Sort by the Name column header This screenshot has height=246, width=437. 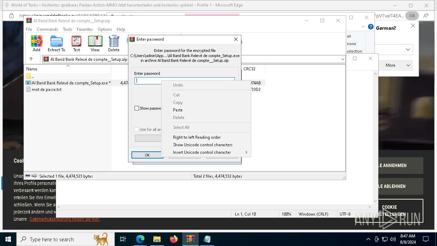[68, 69]
